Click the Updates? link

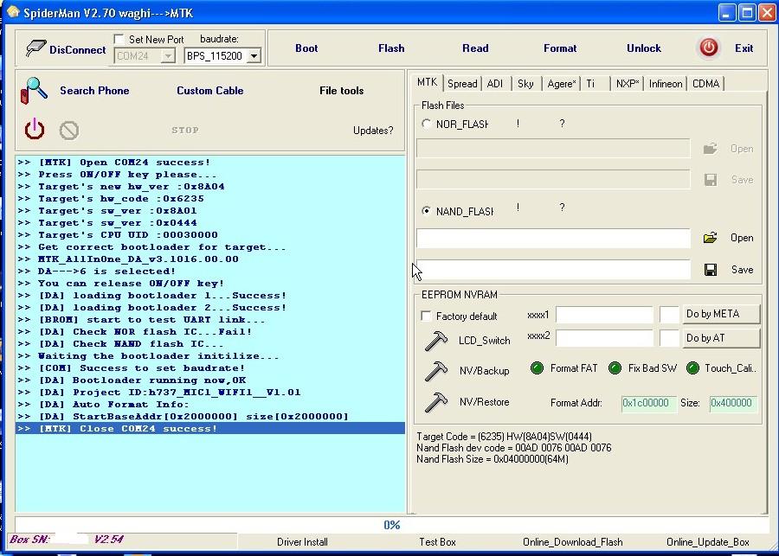373,131
